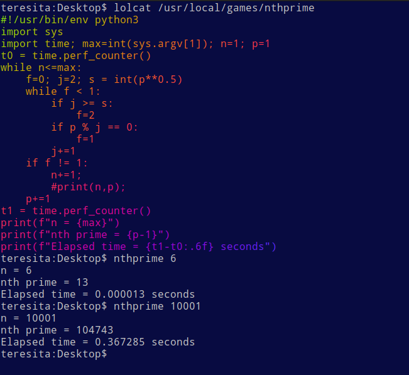This screenshot has height=375, width=409.
Task: Click the final empty 'teresita:Desktop$' prompt
Action: click(54, 354)
